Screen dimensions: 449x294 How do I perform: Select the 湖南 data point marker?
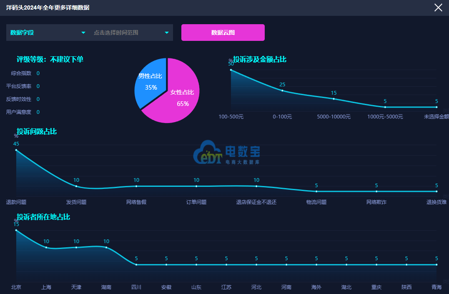tap(106, 247)
